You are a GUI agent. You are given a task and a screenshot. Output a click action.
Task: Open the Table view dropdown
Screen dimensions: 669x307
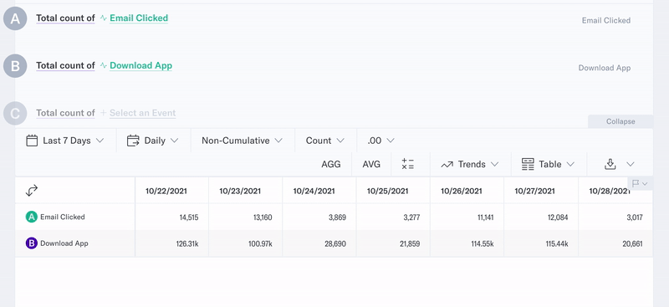549,165
